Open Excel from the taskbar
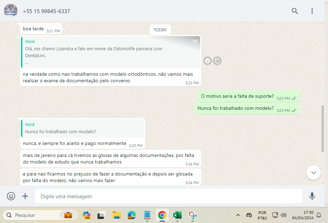The width and height of the screenshot is (328, 223). 177,215
